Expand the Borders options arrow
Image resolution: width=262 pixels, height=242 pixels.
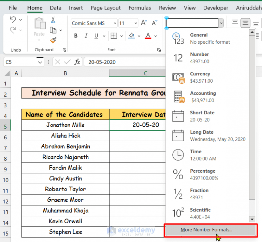tap(121, 36)
